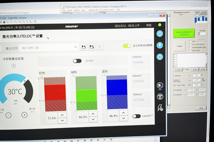This screenshot has height=142, width=214.
Task: Click the test pattern icon in the sidebar
Action: click(x=160, y=85)
